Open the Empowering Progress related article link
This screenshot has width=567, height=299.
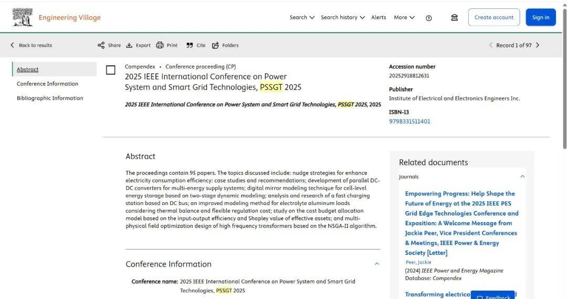point(461,223)
